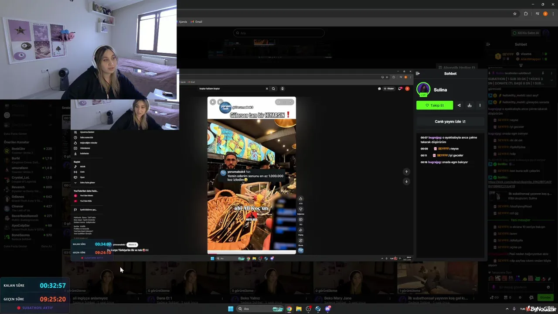Open Chrome extensions puzzle icon

click(526, 14)
